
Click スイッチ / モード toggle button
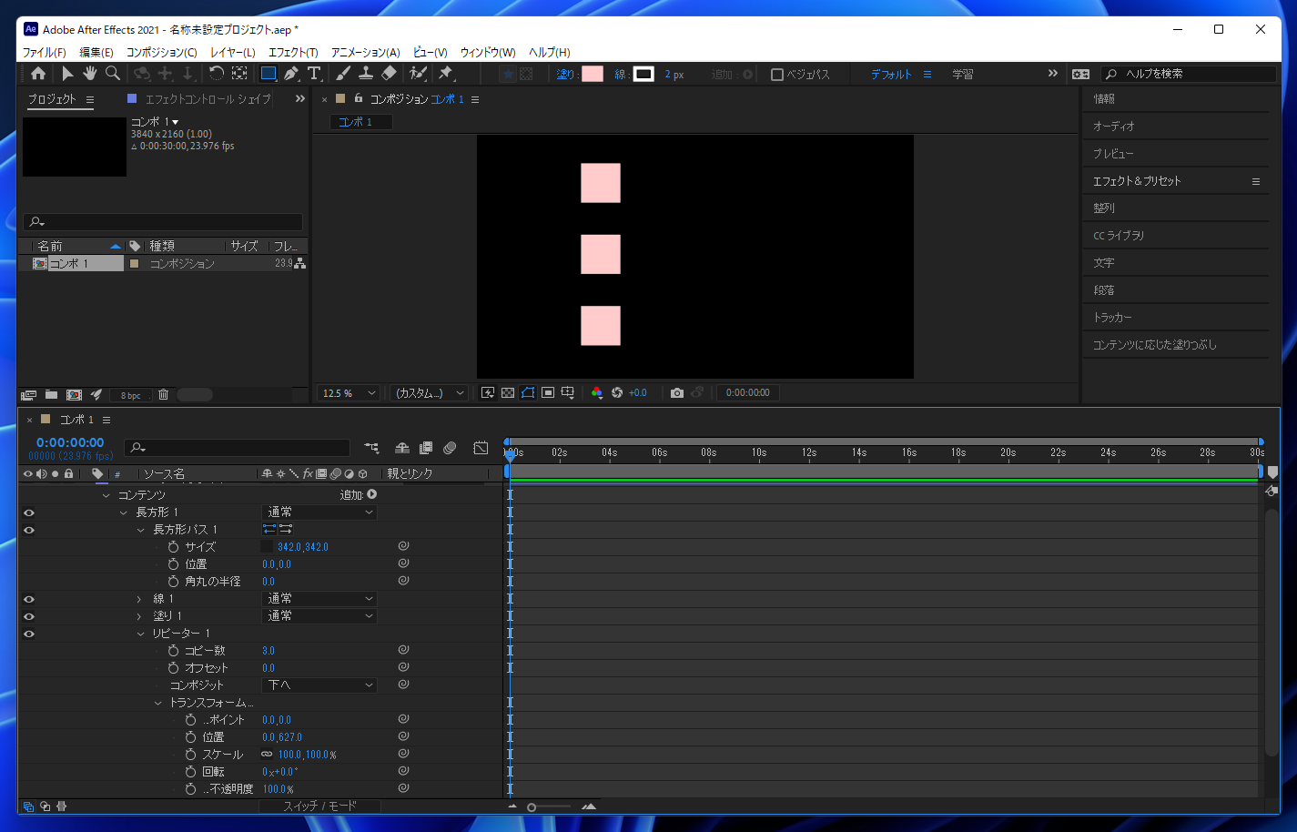[x=319, y=807]
